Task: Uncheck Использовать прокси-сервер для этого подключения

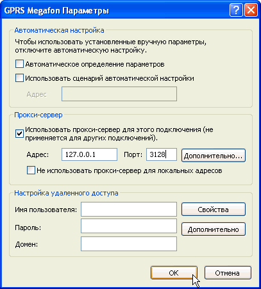Action: click(19, 134)
